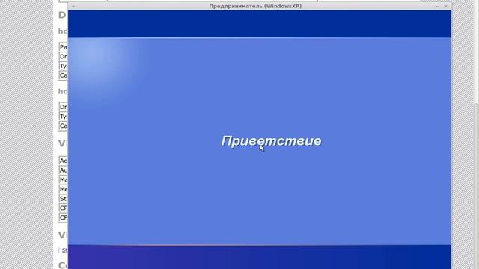Screen dimensions: 479x269
Task: Click the Приветствие welcome text
Action: (271, 141)
